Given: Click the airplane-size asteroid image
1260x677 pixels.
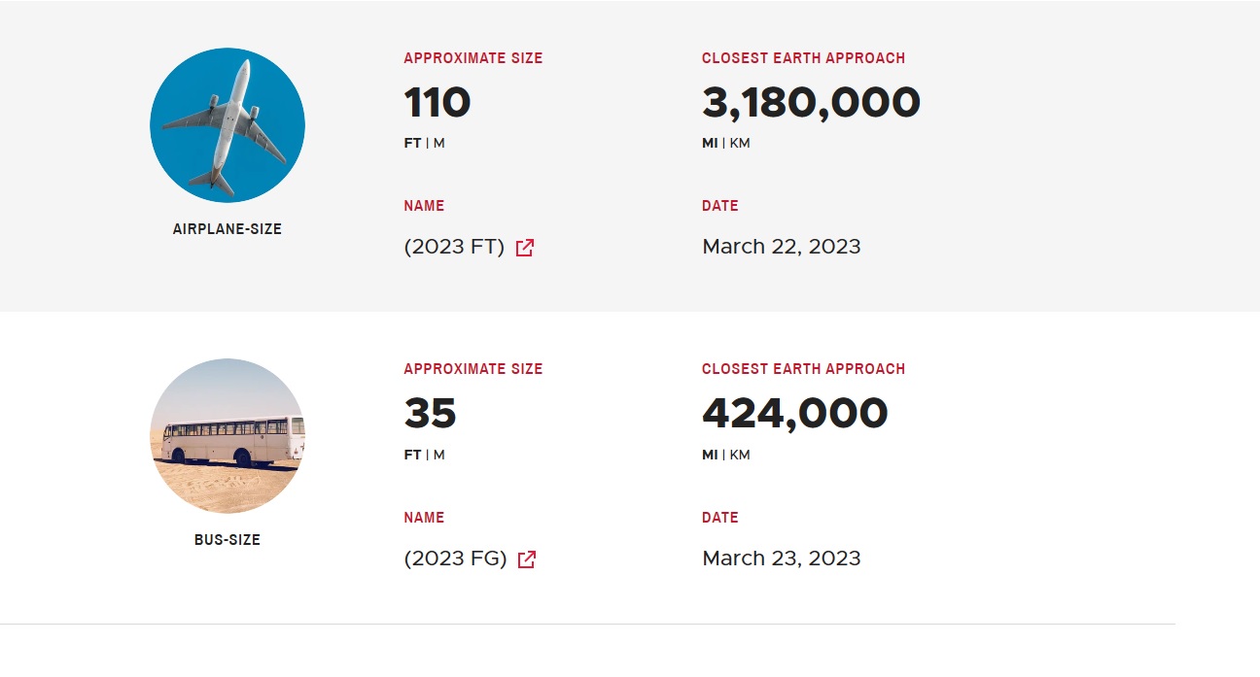Looking at the screenshot, I should click(227, 125).
